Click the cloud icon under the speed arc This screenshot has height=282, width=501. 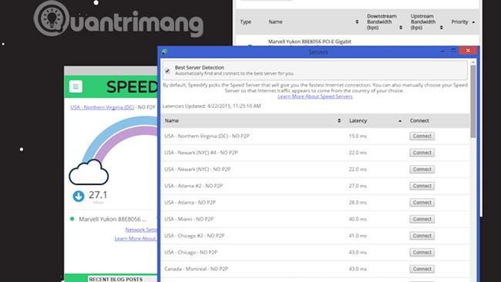coord(89,173)
